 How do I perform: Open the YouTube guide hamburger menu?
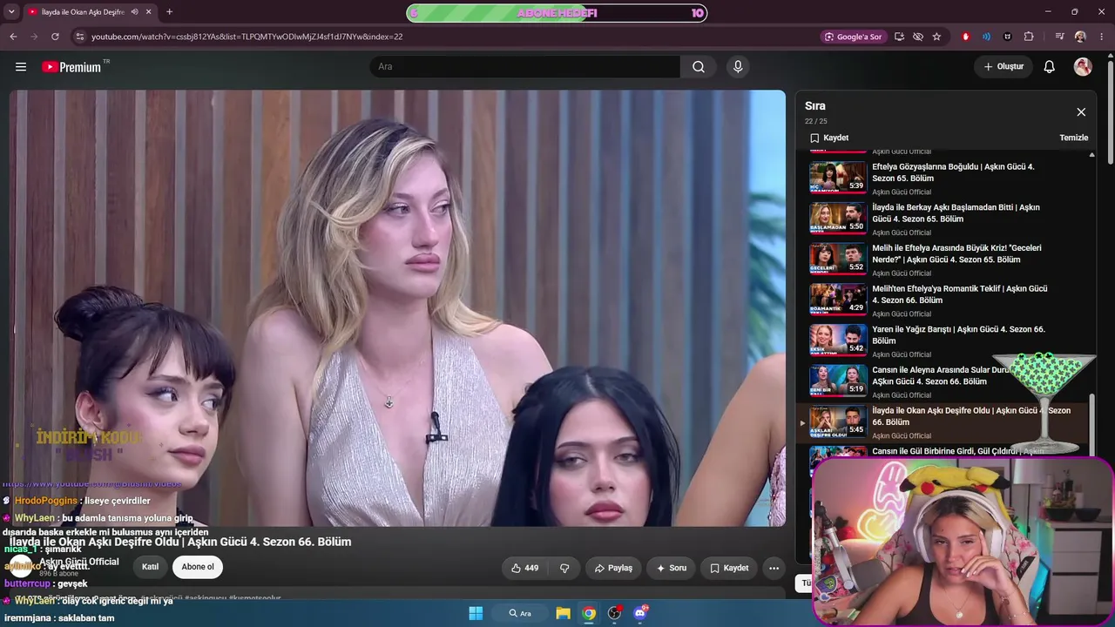[x=21, y=67]
